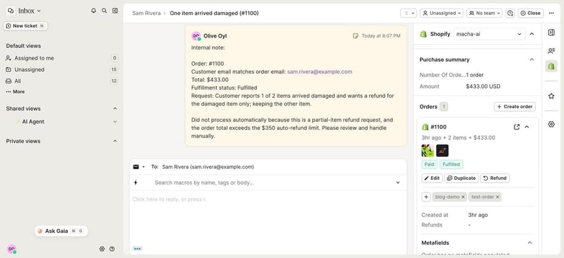This screenshot has height=258, width=564.
Task: Click the macros lightning icon
Action: click(135, 183)
